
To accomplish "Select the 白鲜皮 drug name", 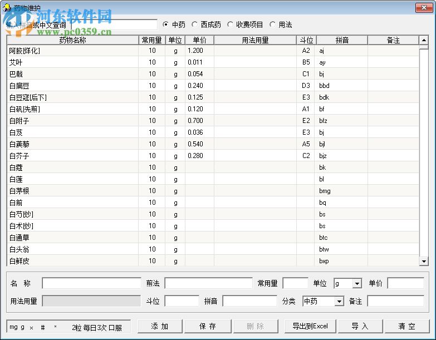I will [x=19, y=261].
